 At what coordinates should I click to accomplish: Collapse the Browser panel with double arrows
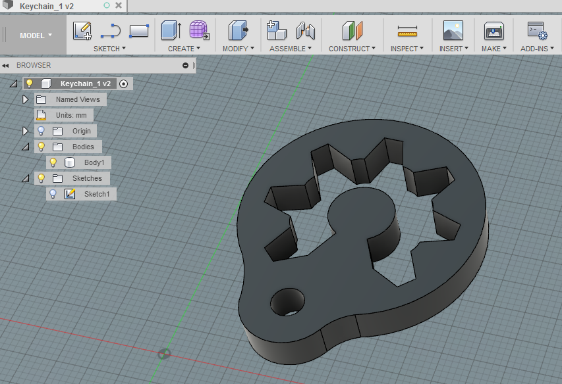[x=6, y=65]
